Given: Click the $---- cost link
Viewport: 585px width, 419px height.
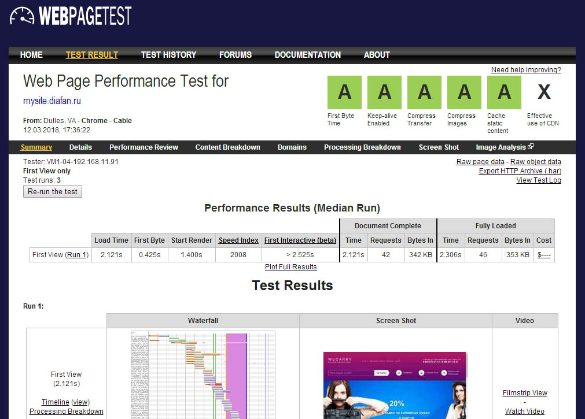Looking at the screenshot, I should (544, 255).
